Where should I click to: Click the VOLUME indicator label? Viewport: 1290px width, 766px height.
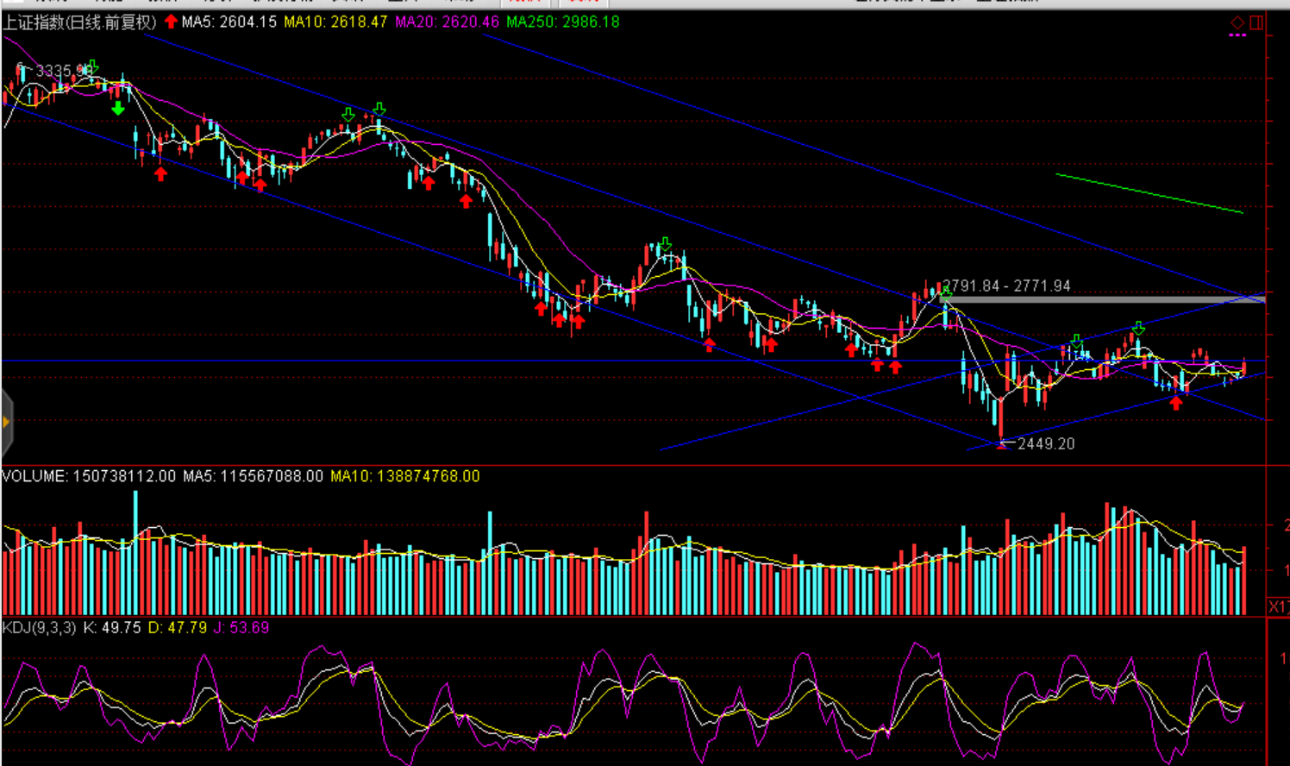click(34, 476)
